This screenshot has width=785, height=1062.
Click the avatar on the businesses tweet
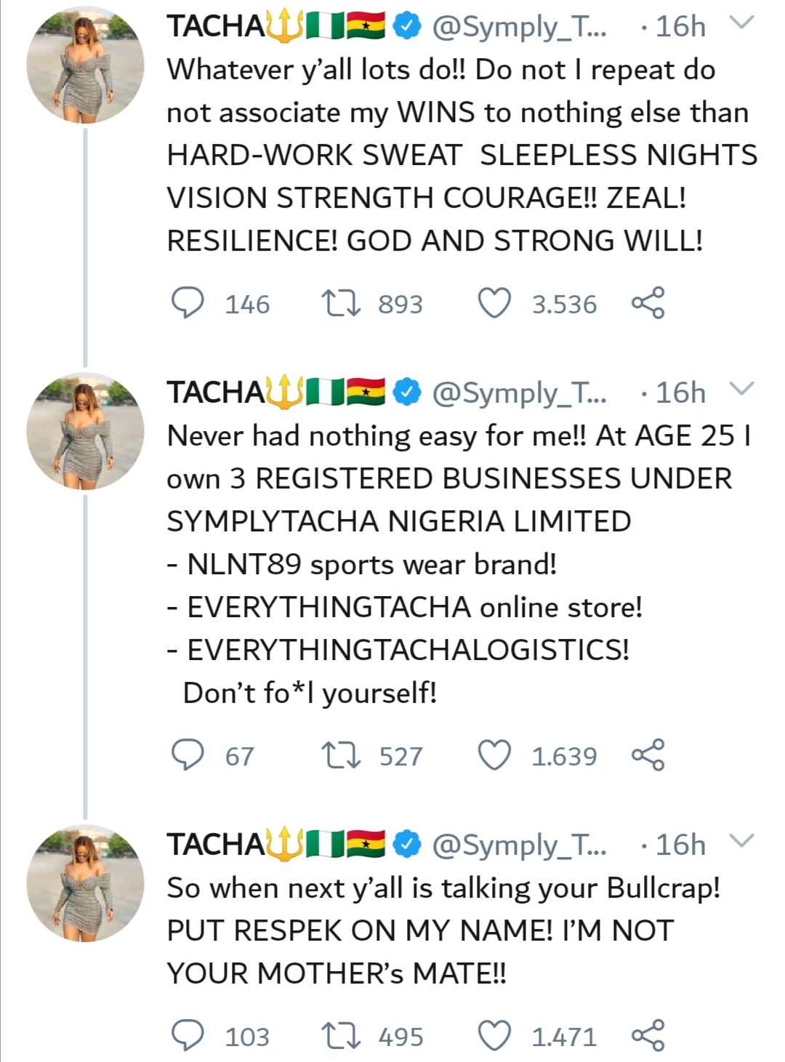click(x=85, y=433)
